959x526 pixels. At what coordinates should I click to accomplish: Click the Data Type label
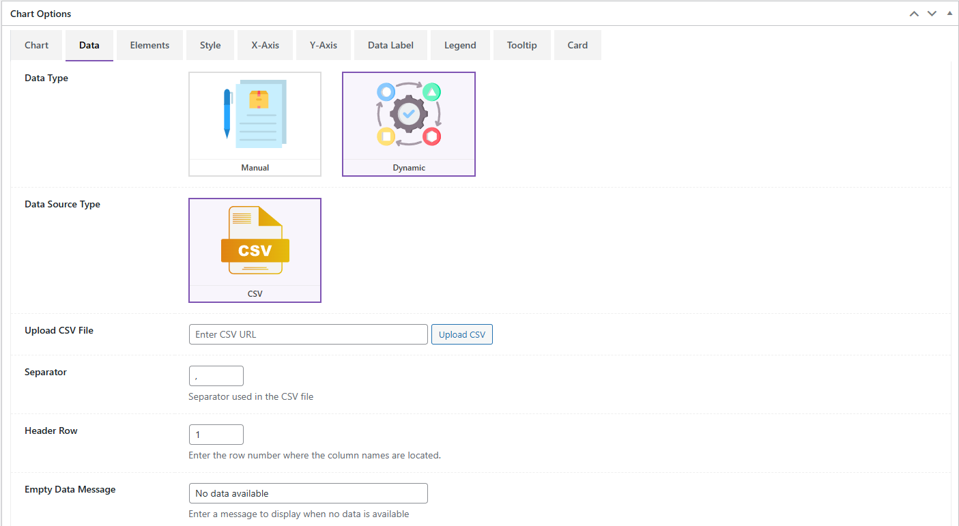[x=46, y=78]
